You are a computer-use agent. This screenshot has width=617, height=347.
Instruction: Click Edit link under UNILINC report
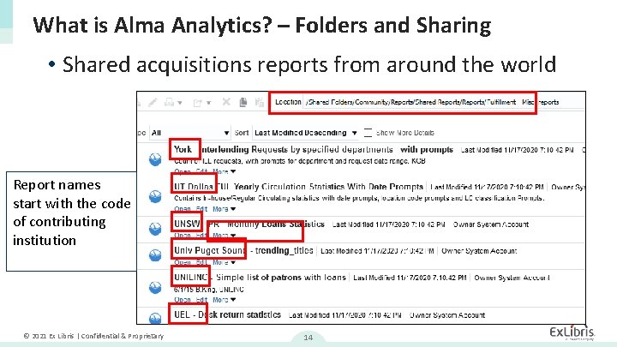(202, 300)
